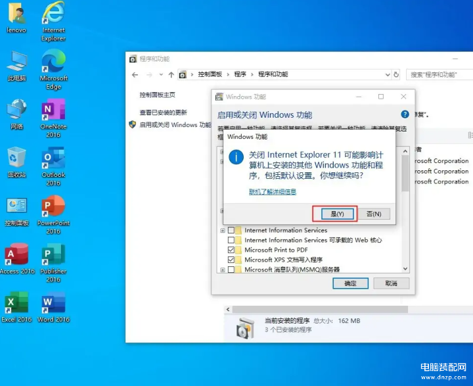Click left arrow of the horizontal scrollbar
The width and height of the screenshot is (473, 386).
pos(228,309)
